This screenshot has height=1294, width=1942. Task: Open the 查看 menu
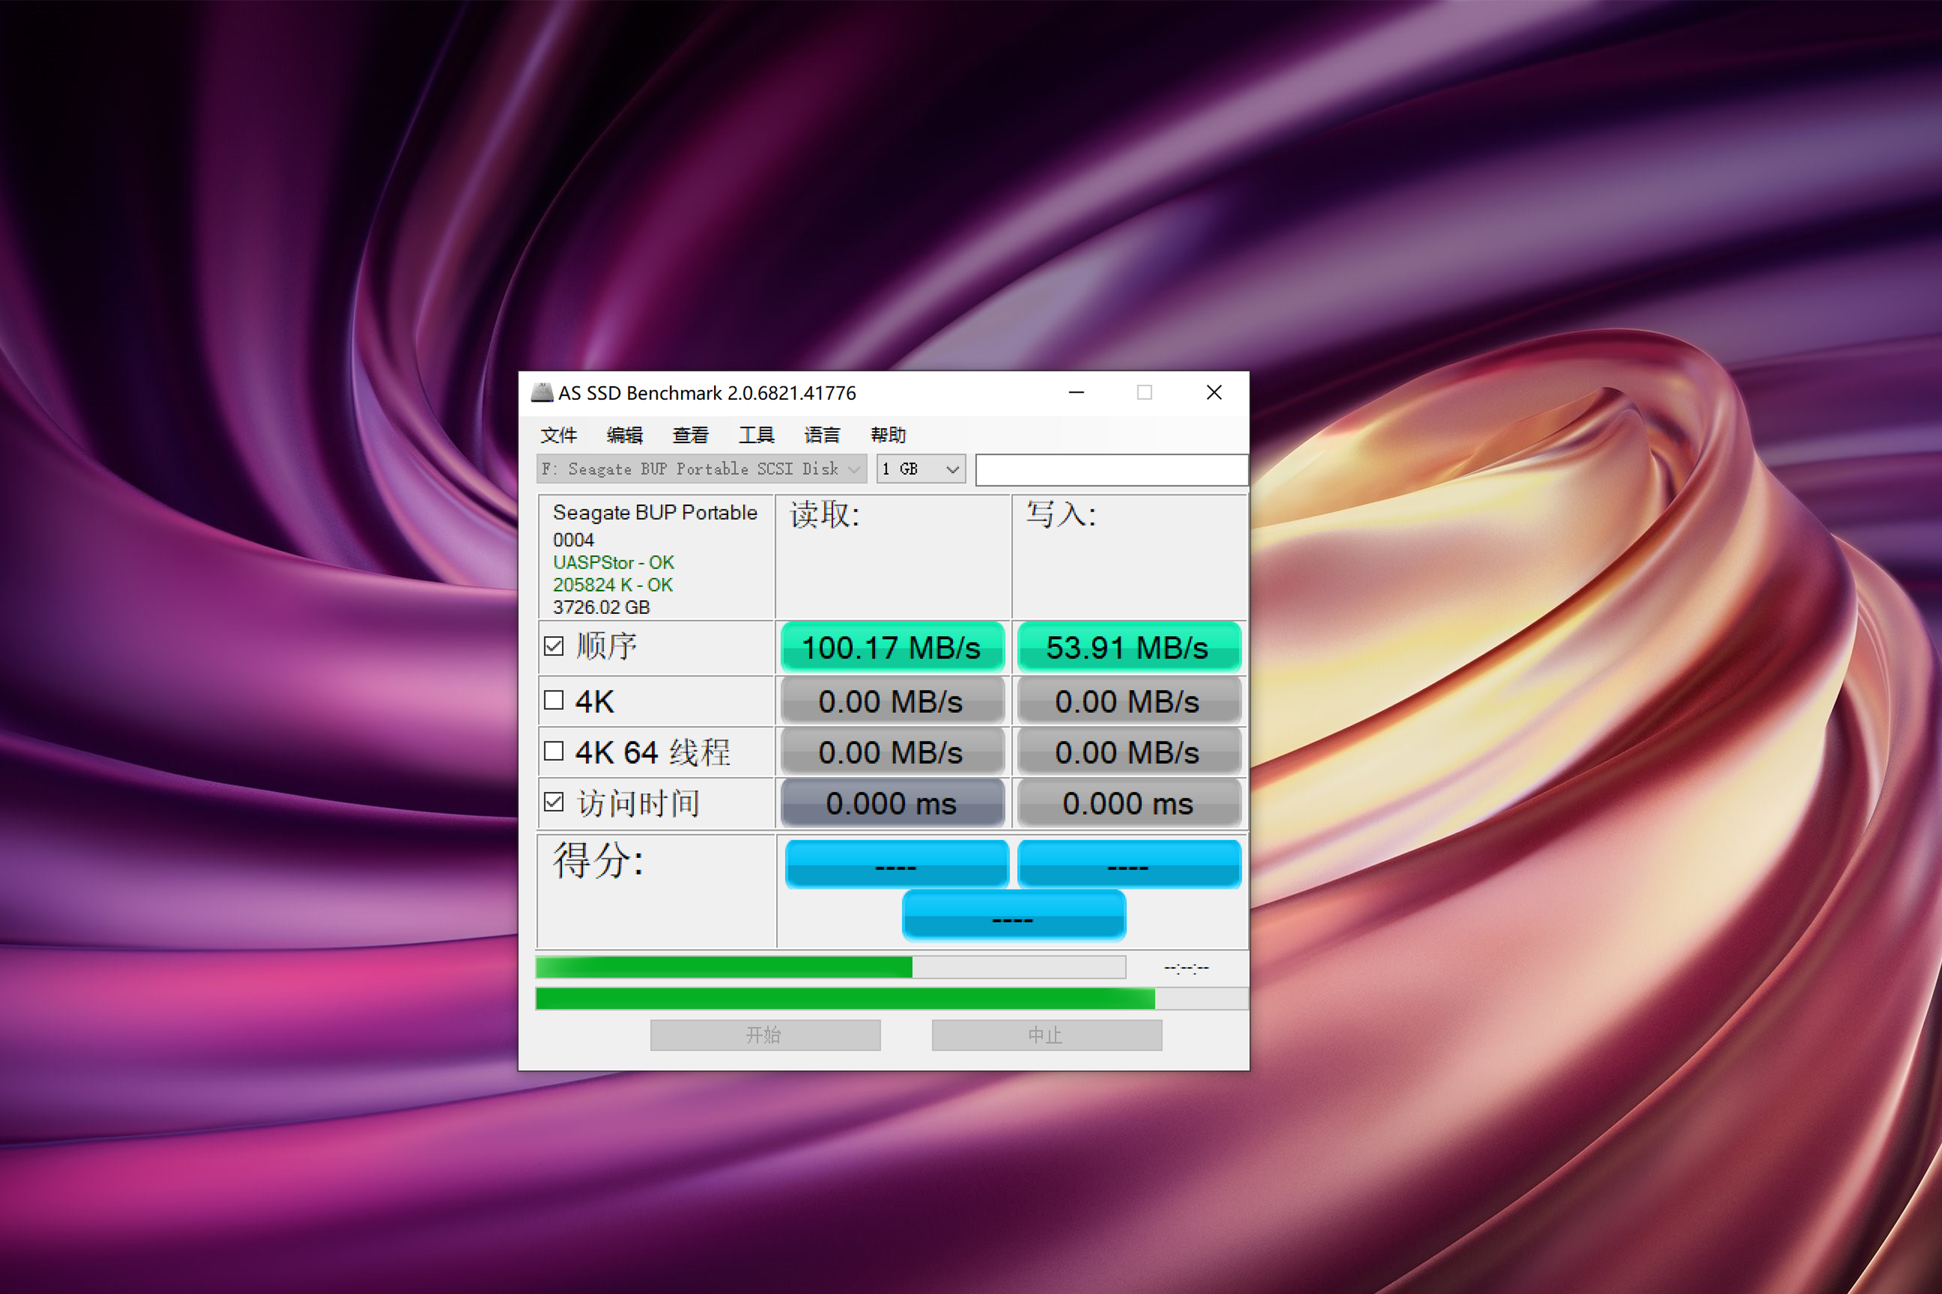coord(690,435)
